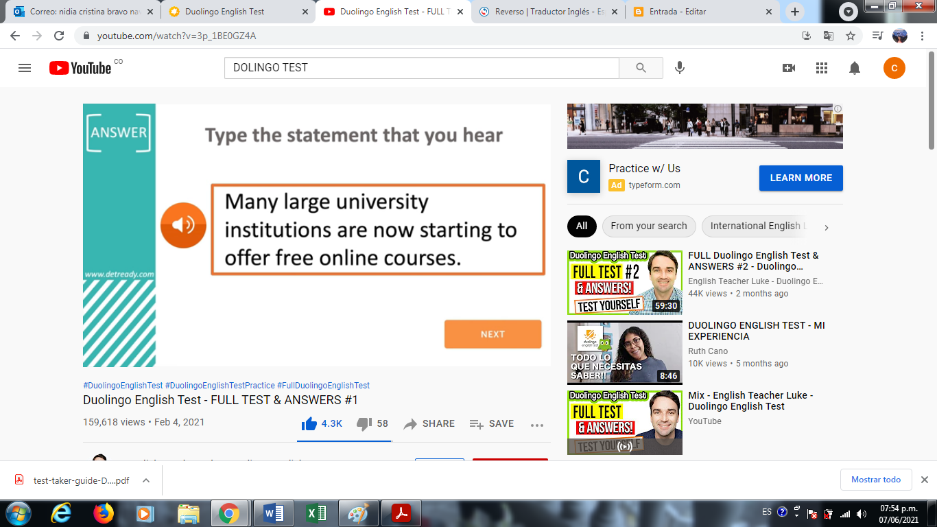937x527 pixels.
Task: Open Ruth Cano MI EXPERIENCIA thumbnail
Action: click(x=625, y=353)
